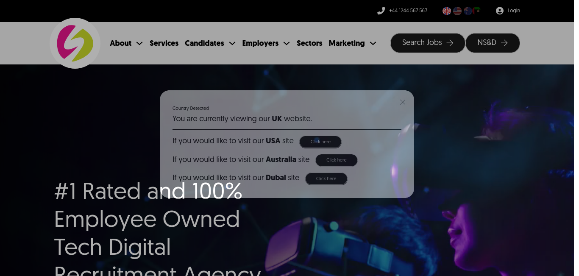Image resolution: width=579 pixels, height=276 pixels.
Task: Click here to visit Australia site
Action: pos(337,160)
